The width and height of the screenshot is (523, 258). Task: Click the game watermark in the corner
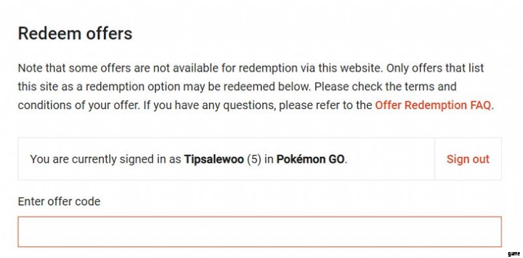514,253
